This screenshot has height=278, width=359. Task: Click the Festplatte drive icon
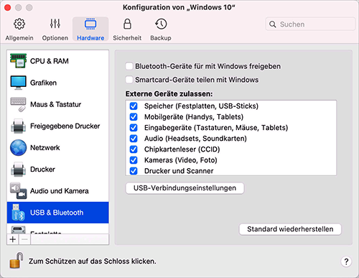pyautogui.click(x=18, y=230)
